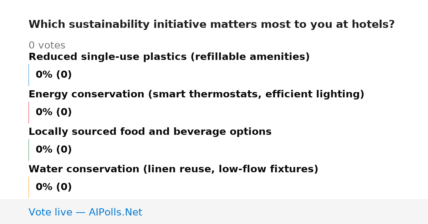Click the '(smart thermostats, efficient lighting)' text
Screen dimensions: 428x224
click(x=256, y=95)
